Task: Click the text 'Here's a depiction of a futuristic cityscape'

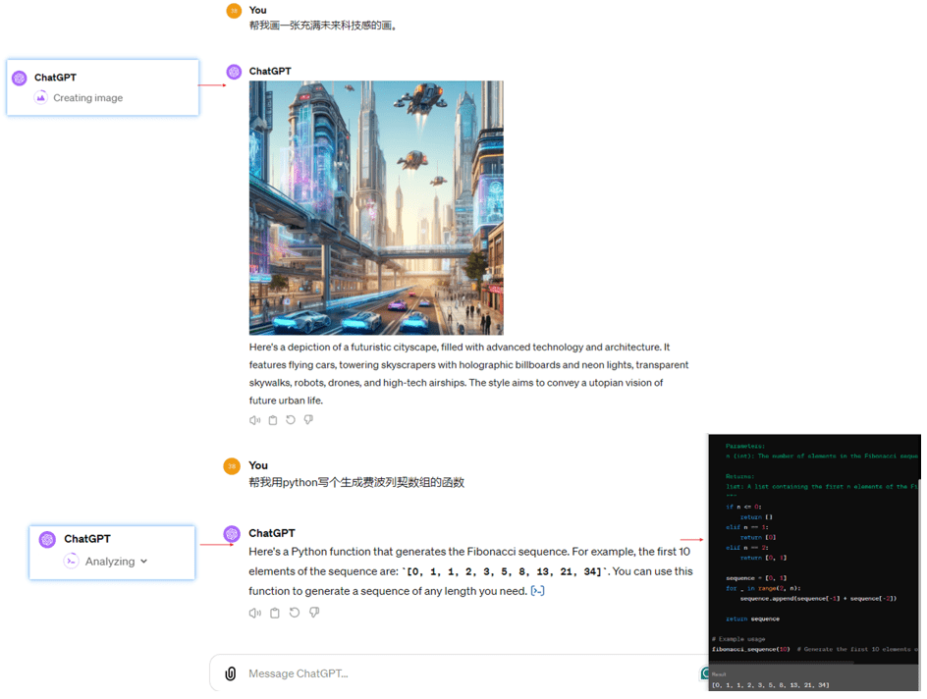Action: pyautogui.click(x=344, y=348)
